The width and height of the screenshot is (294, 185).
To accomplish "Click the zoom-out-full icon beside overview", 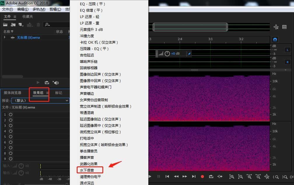I will coord(276,27).
